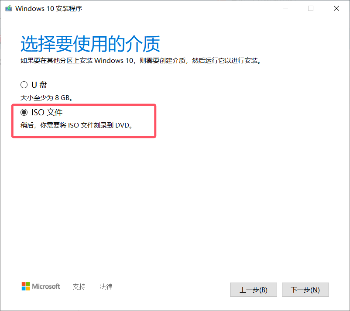Minimize the setup window

coord(285,8)
